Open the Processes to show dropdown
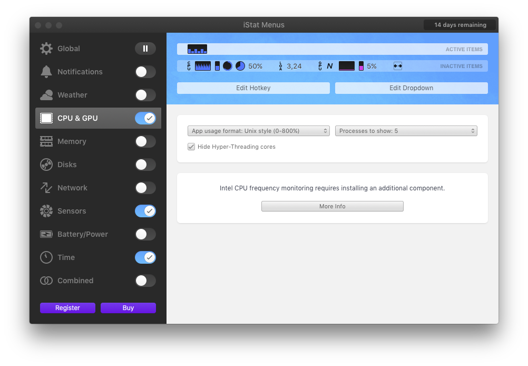 click(x=406, y=131)
